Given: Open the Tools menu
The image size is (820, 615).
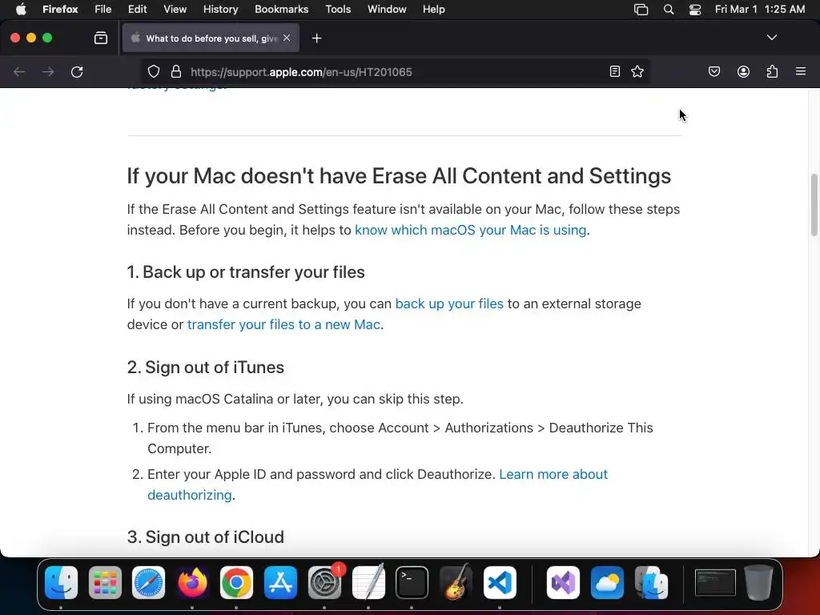Looking at the screenshot, I should click(338, 10).
